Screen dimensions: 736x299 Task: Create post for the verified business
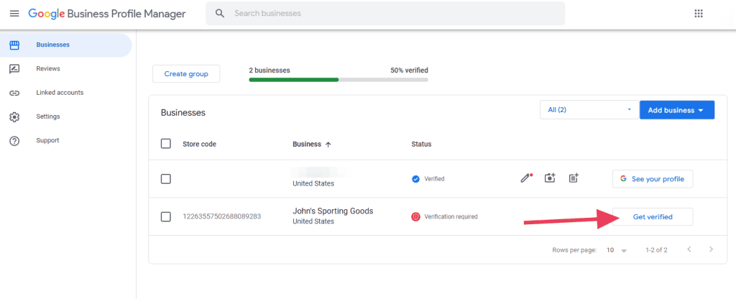[574, 178]
